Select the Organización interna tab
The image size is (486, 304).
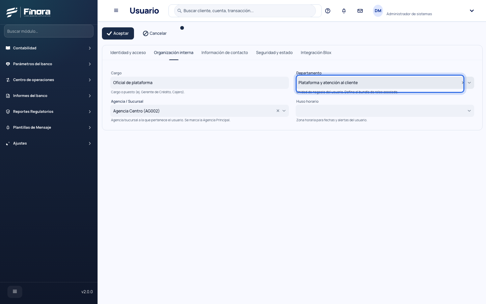(x=173, y=53)
